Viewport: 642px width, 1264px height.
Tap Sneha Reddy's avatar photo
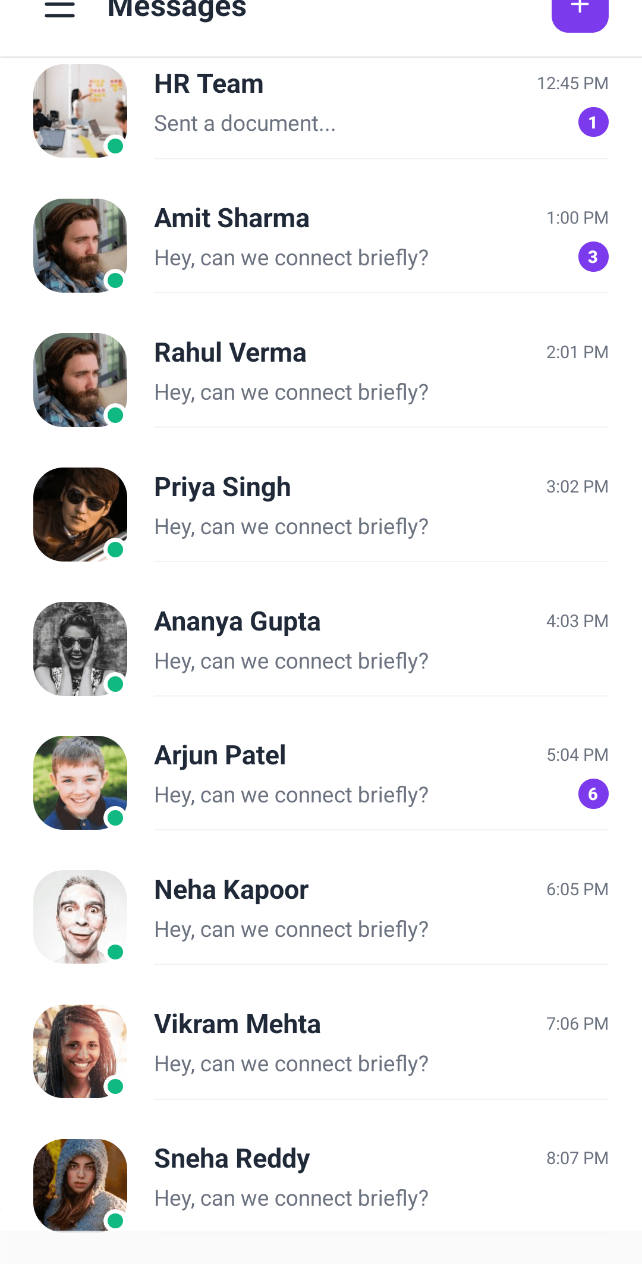point(80,1185)
